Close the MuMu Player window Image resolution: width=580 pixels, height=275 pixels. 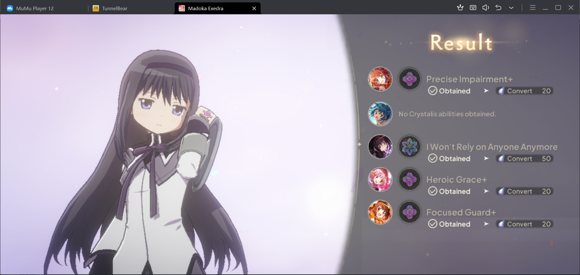coord(571,8)
